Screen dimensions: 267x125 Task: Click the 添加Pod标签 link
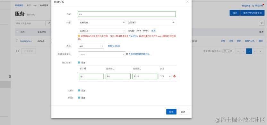coord(114,46)
